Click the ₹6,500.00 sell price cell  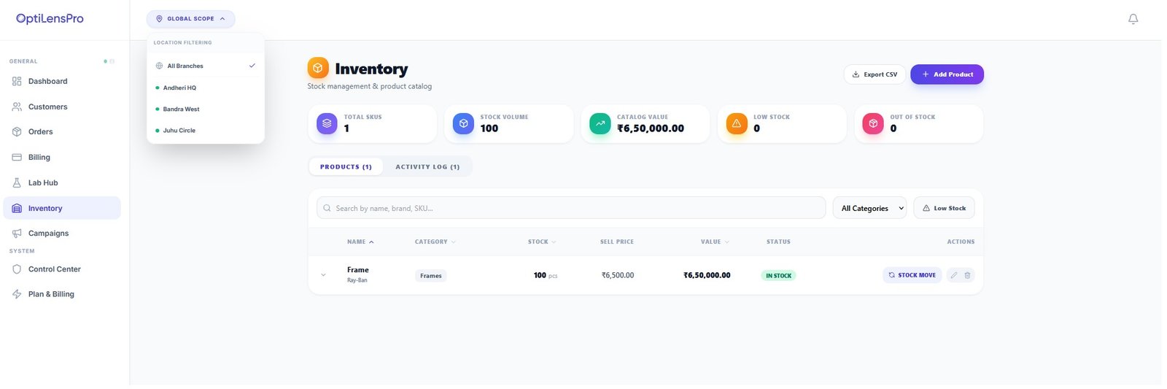click(x=618, y=275)
